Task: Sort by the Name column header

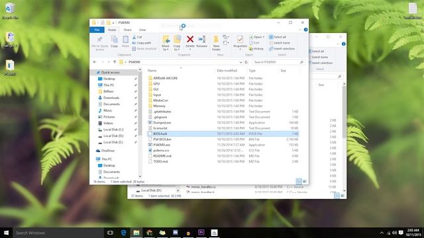Action: click(x=152, y=71)
